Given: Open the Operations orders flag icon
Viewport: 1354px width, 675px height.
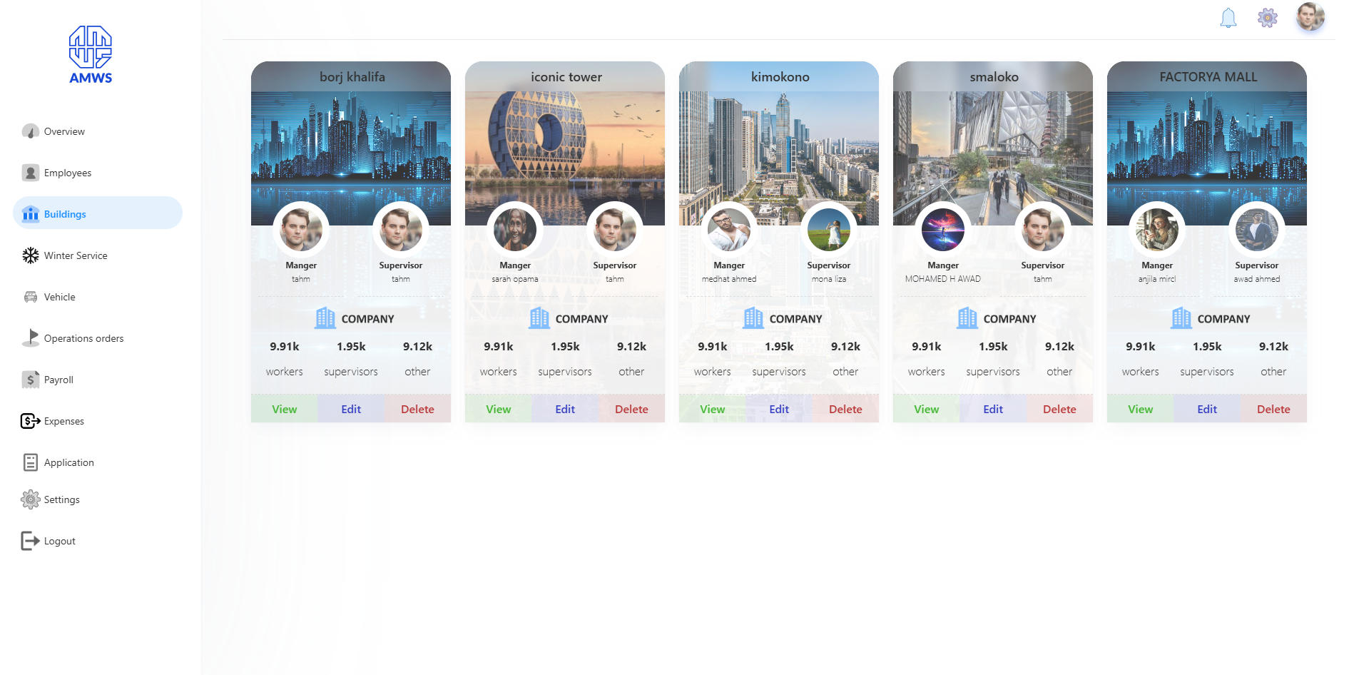Looking at the screenshot, I should [31, 337].
